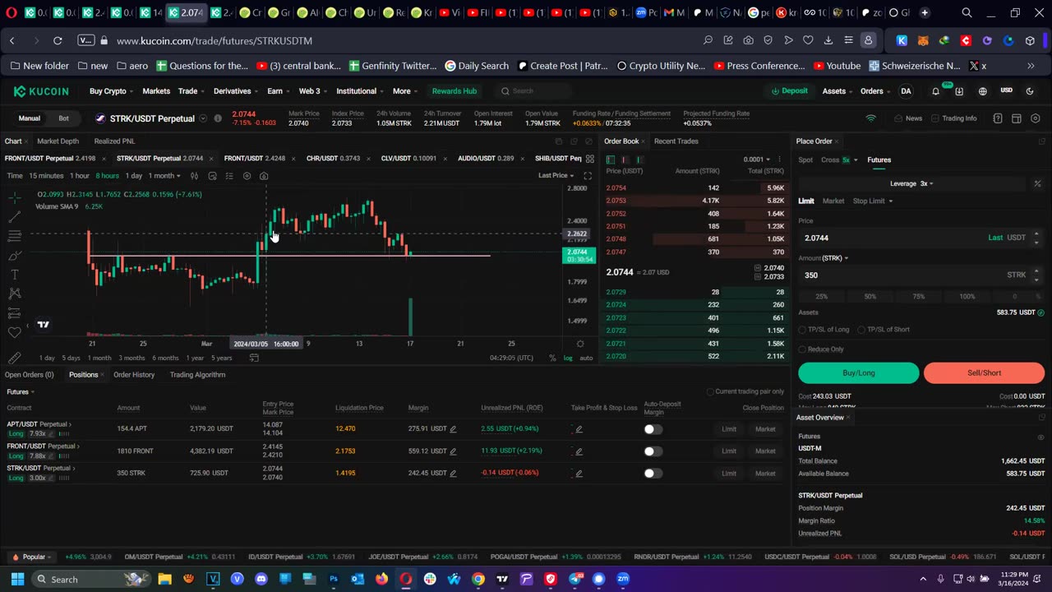
Task: Open the Order History tab
Action: (x=134, y=375)
